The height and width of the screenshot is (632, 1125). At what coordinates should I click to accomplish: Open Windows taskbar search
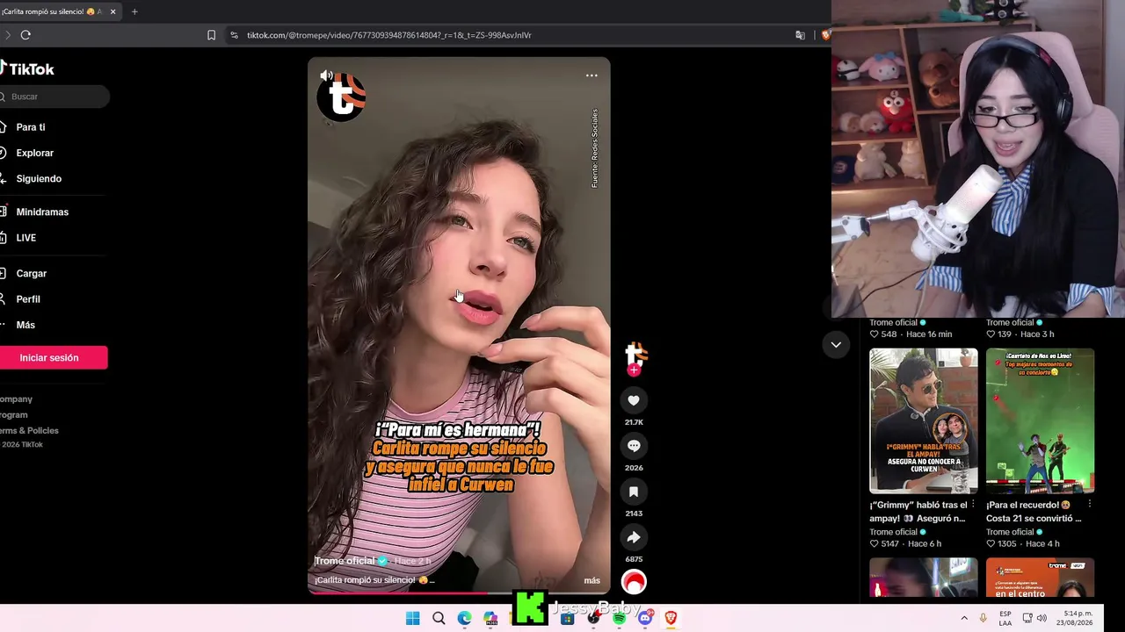click(439, 618)
